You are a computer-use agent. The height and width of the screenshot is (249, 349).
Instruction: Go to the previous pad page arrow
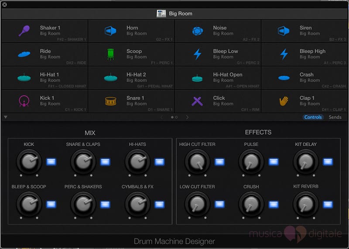coord(162,117)
